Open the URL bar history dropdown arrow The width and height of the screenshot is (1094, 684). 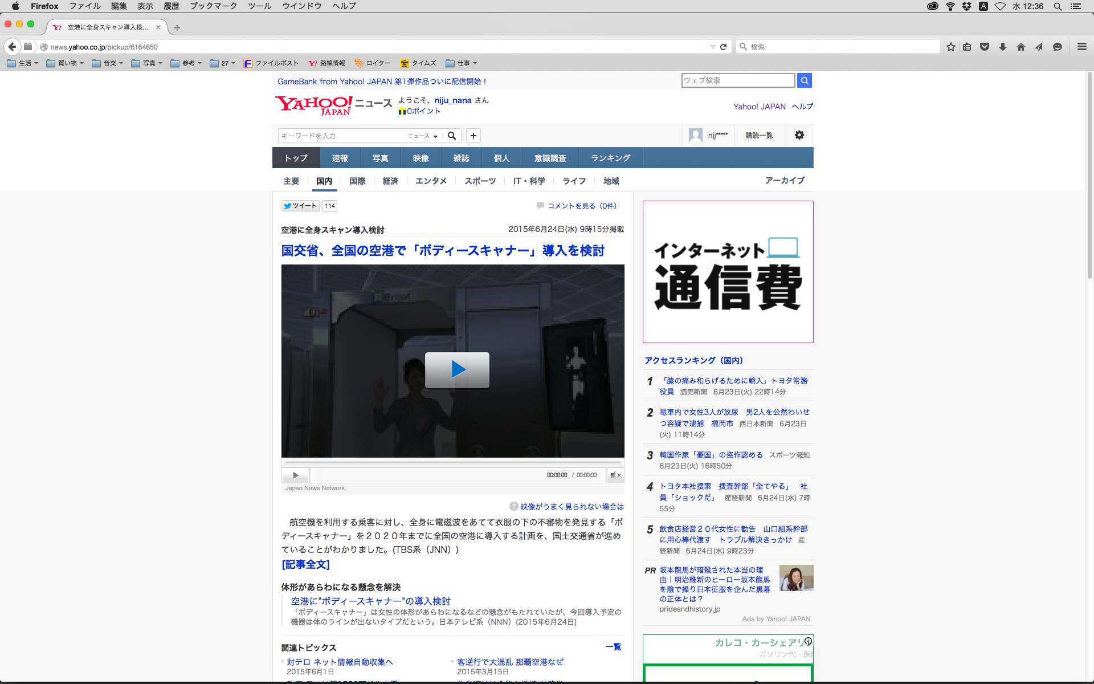click(712, 47)
